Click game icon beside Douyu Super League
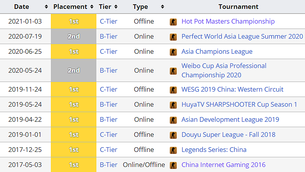Viewport: 305px width, 172px height. tap(173, 135)
